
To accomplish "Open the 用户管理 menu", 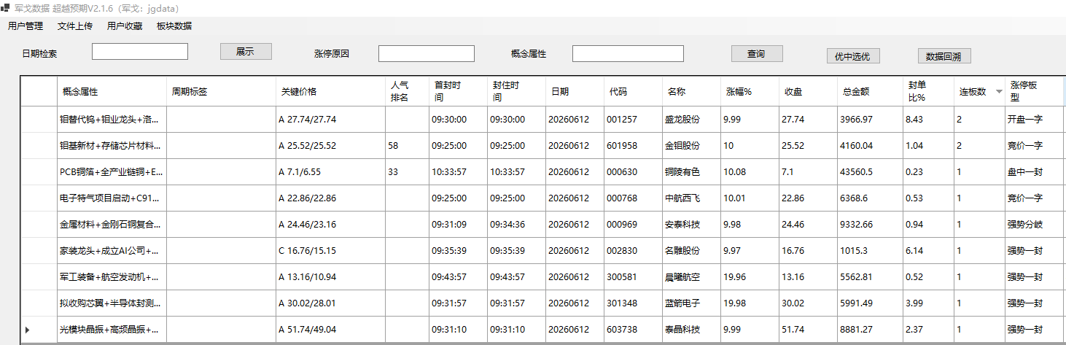I will click(x=26, y=26).
